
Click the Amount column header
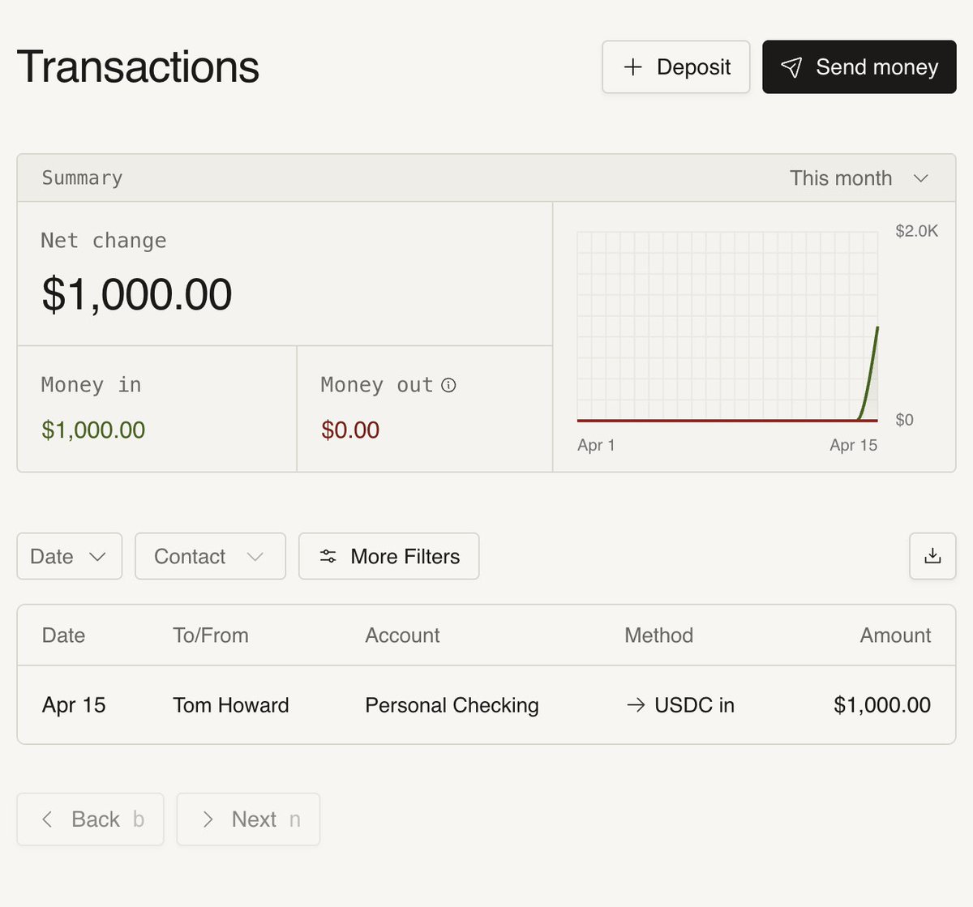[895, 635]
